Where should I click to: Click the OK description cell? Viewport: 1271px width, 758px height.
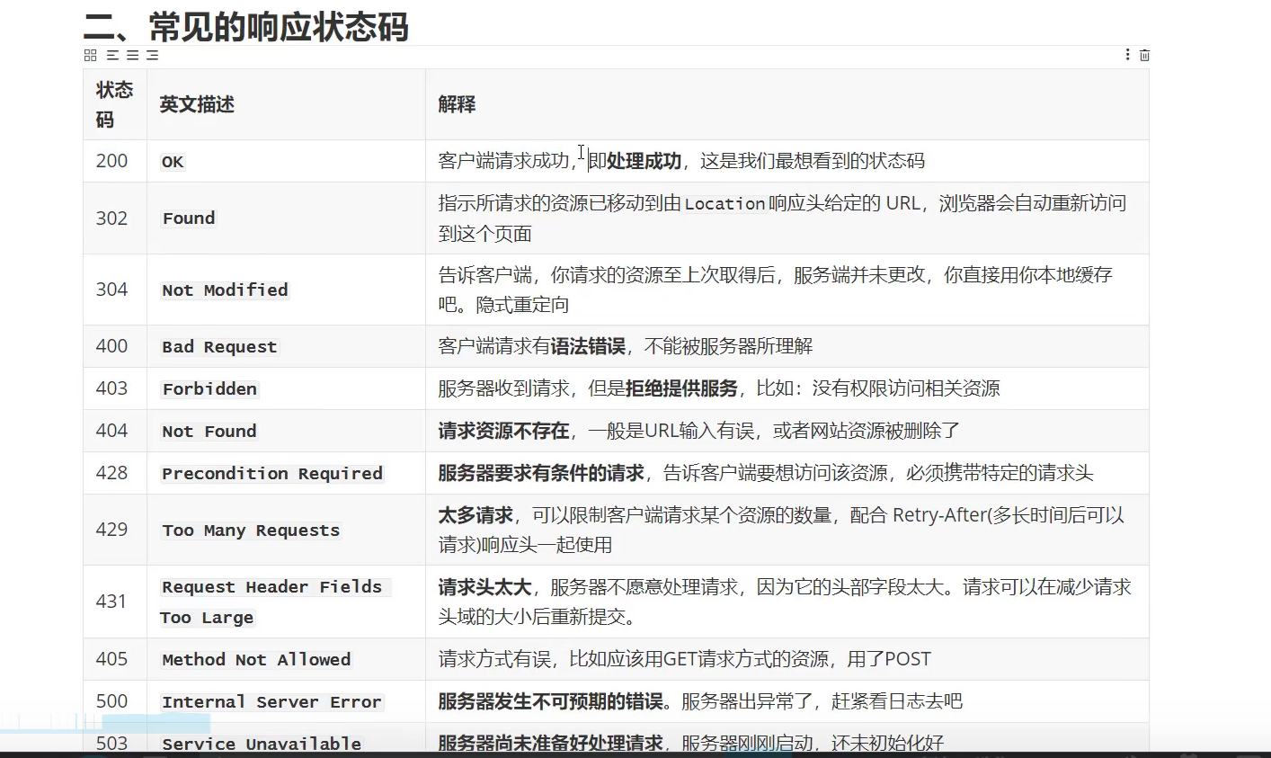[x=286, y=161]
